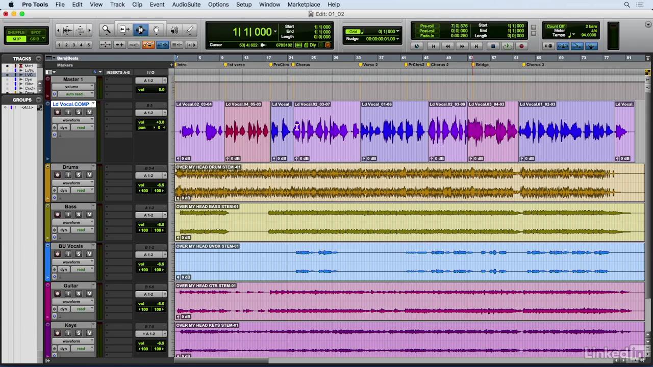Click the Fast Forward transport button
The width and height of the screenshot is (653, 367).
point(462,46)
